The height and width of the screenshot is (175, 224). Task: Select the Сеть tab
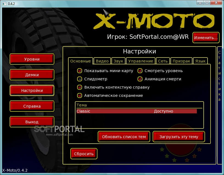click(163, 61)
